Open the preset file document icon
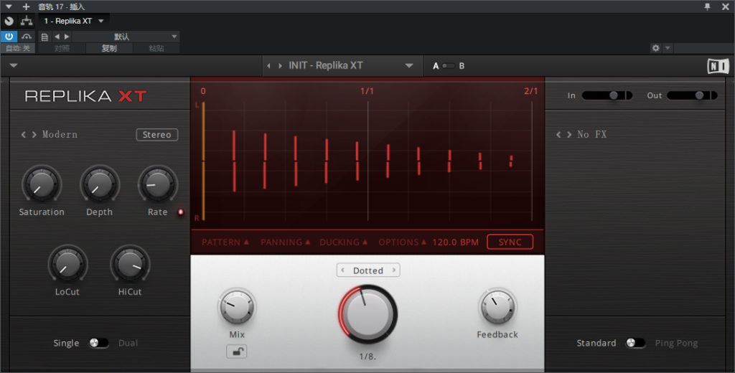Screen dimensions: 735x373 [x=45, y=37]
